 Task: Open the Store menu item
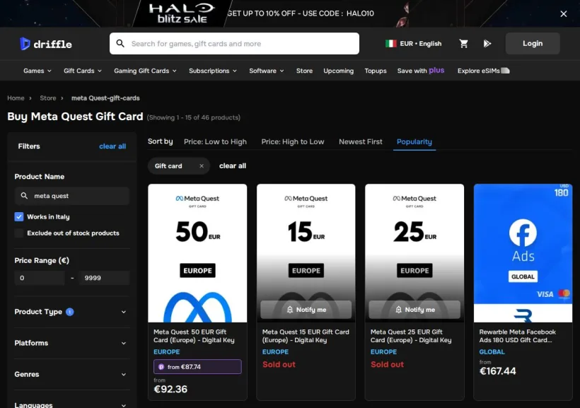click(x=304, y=71)
